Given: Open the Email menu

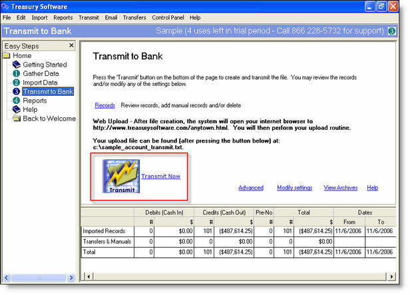Looking at the screenshot, I should click(111, 17).
